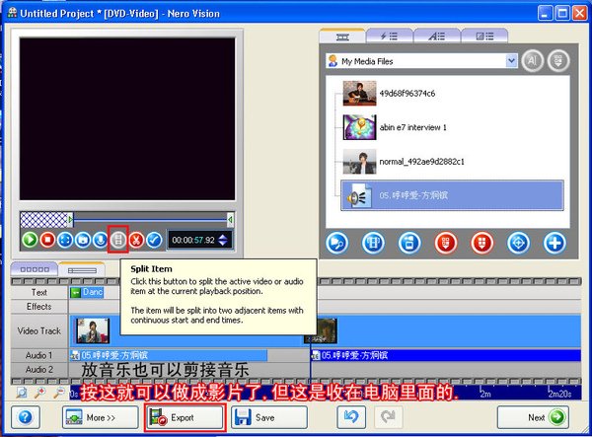Click the Help question mark button
Image resolution: width=592 pixels, height=437 pixels.
(26, 417)
